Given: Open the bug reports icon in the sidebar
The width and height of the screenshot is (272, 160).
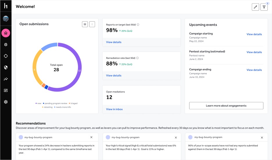Looking at the screenshot, I should coord(6,44).
